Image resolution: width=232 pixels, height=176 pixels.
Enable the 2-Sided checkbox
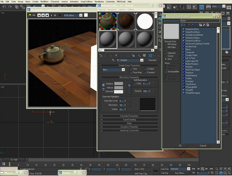point(145,69)
